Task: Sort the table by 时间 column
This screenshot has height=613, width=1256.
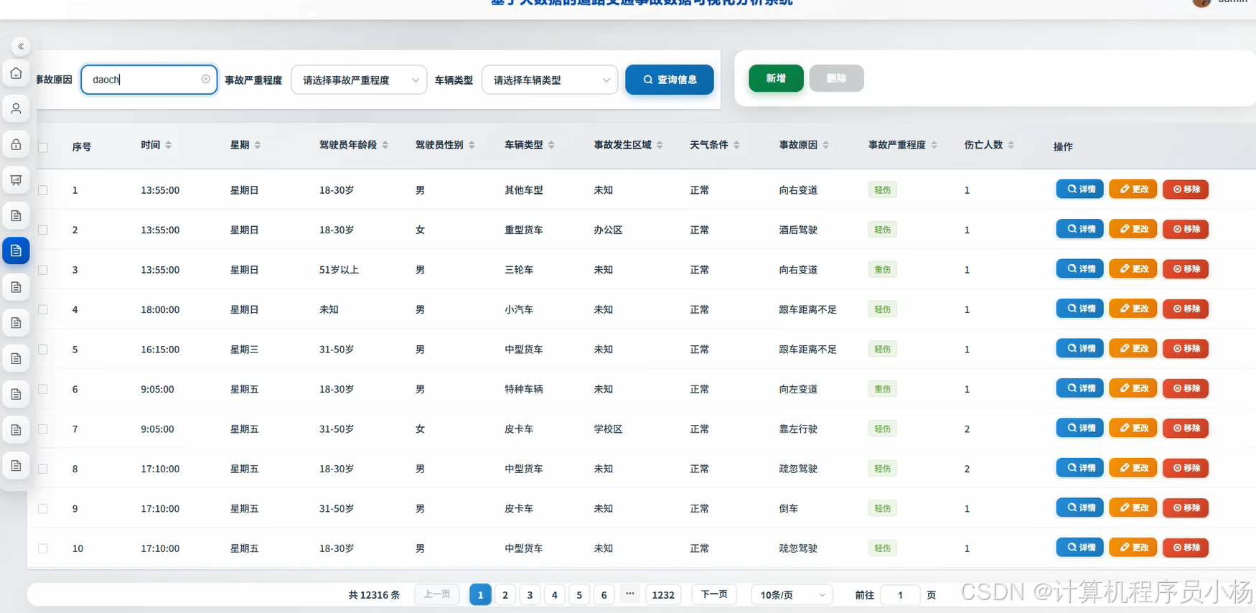Action: click(168, 145)
